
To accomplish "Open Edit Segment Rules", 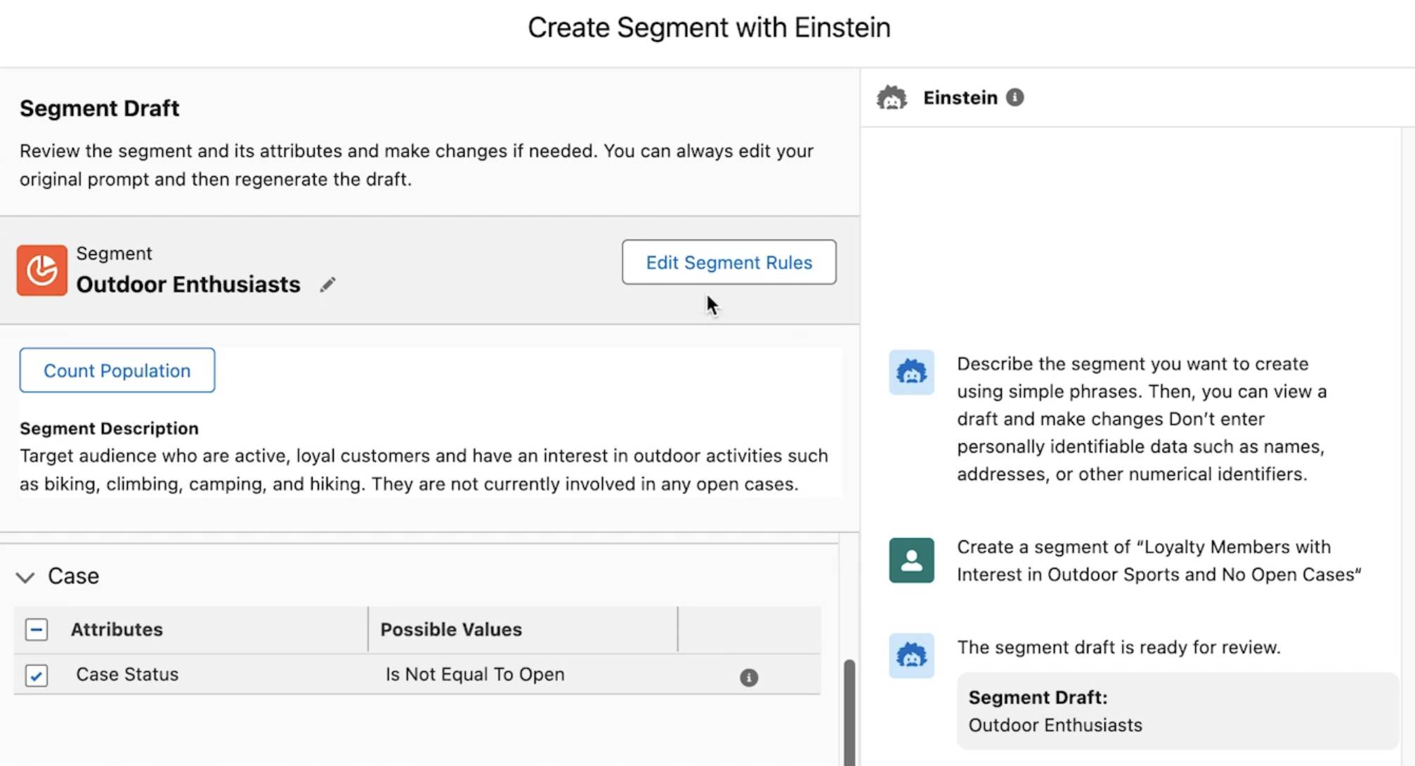I will click(729, 262).
